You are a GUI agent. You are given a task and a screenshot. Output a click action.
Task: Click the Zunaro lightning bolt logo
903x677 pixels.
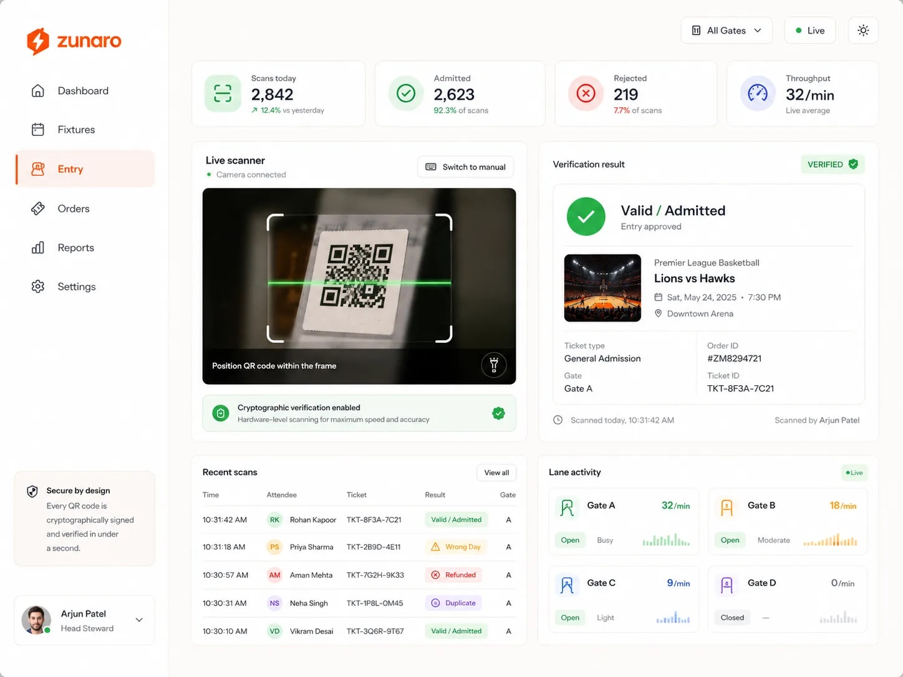click(38, 41)
